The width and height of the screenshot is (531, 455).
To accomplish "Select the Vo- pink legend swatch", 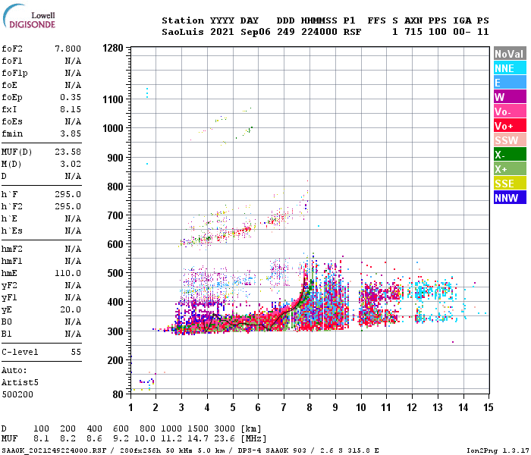I will (510, 111).
